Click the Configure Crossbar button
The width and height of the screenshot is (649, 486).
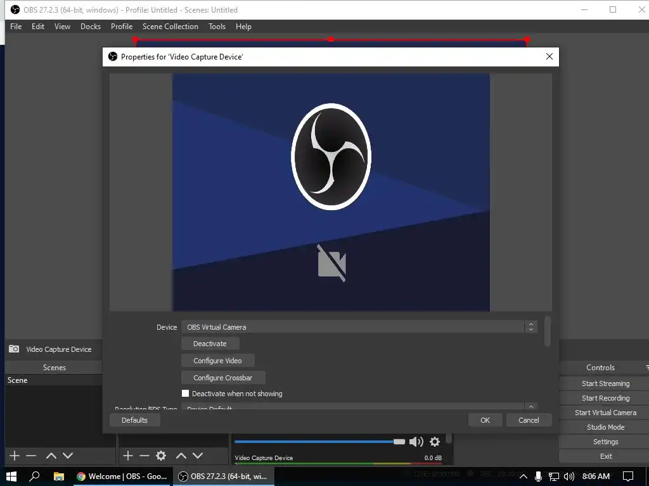point(223,377)
